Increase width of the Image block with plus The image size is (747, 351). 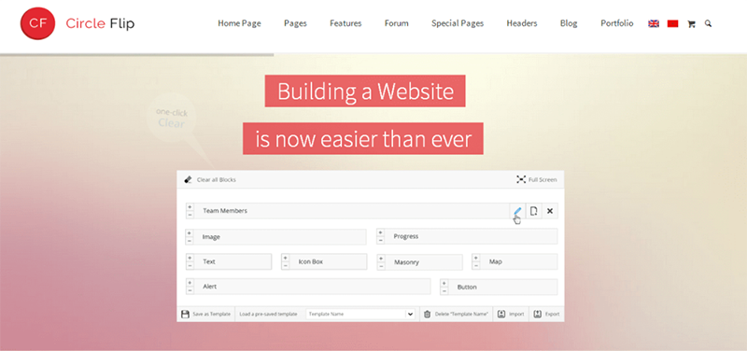190,232
